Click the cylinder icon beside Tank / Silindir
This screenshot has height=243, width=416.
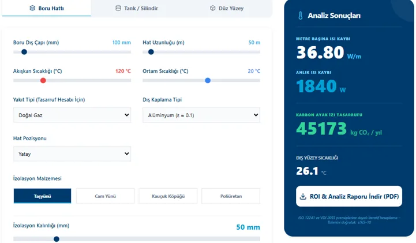pos(118,8)
